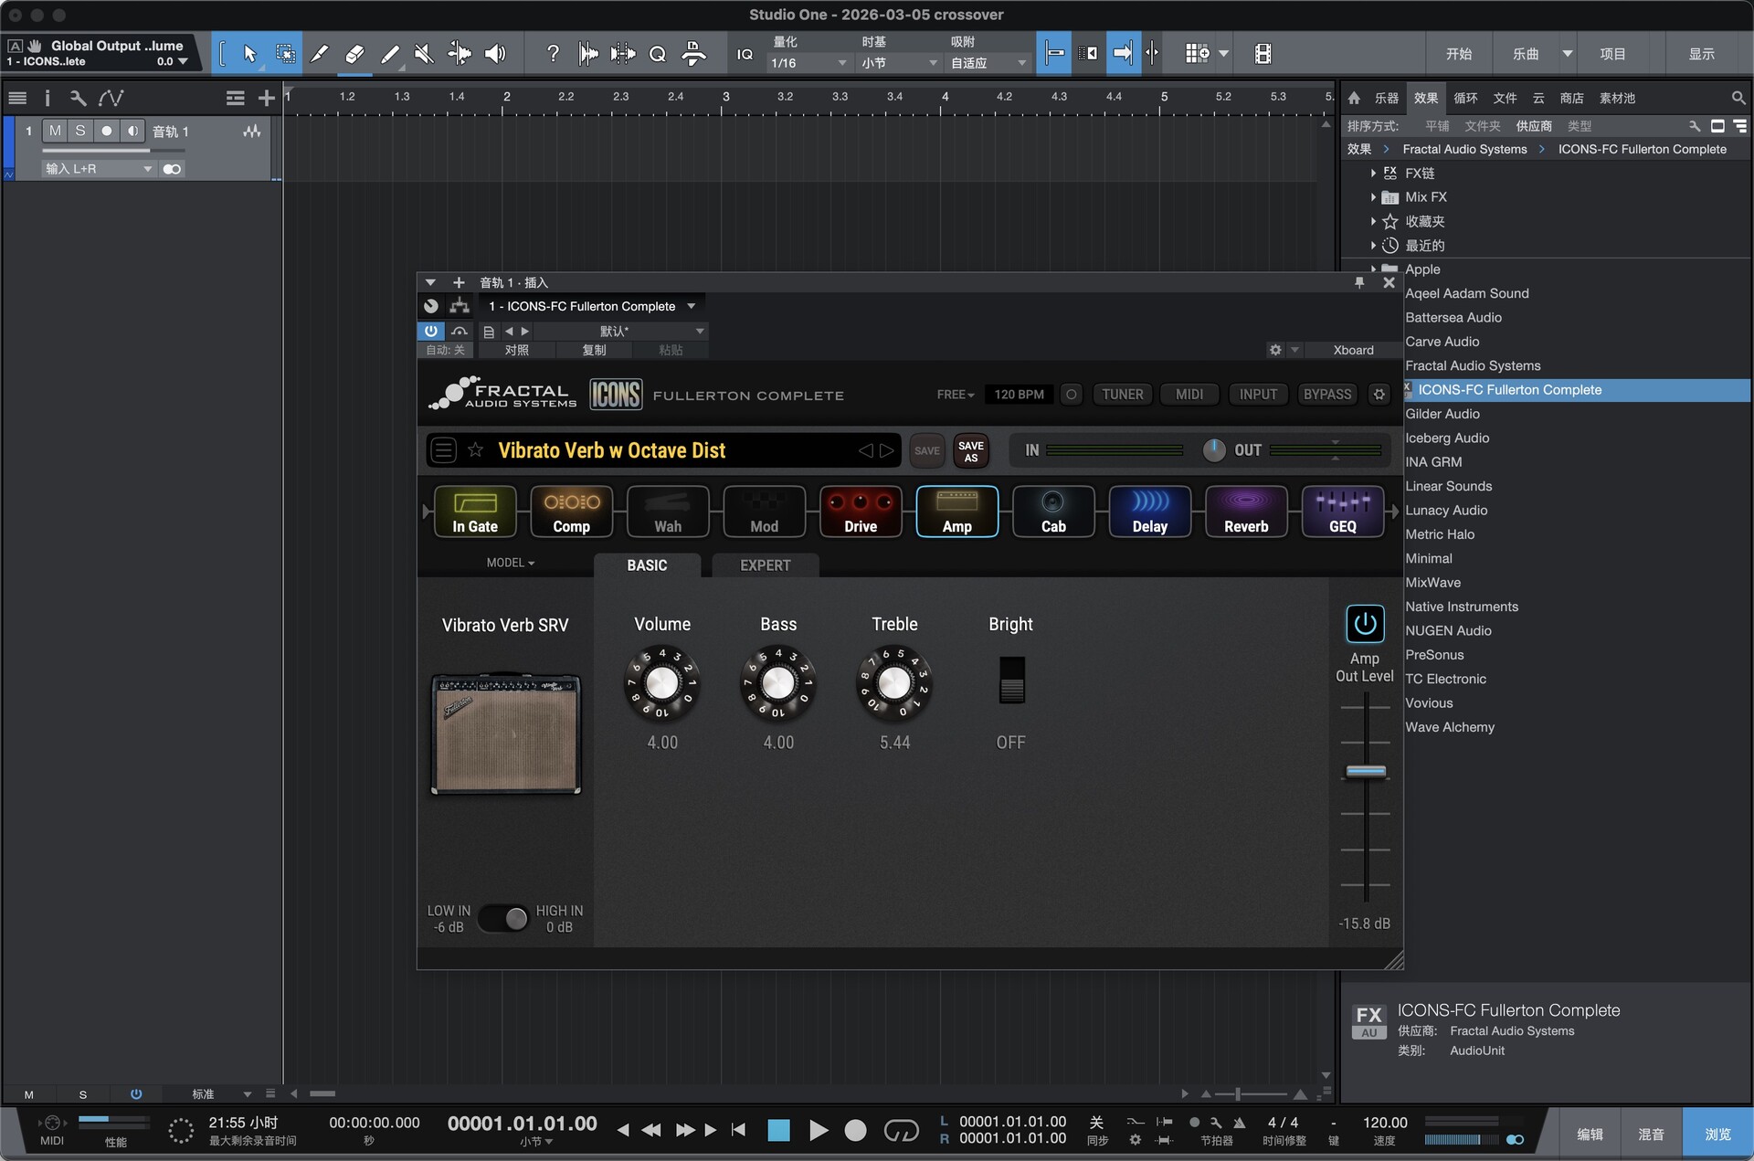Switch to the EXPERT tab

pos(765,565)
